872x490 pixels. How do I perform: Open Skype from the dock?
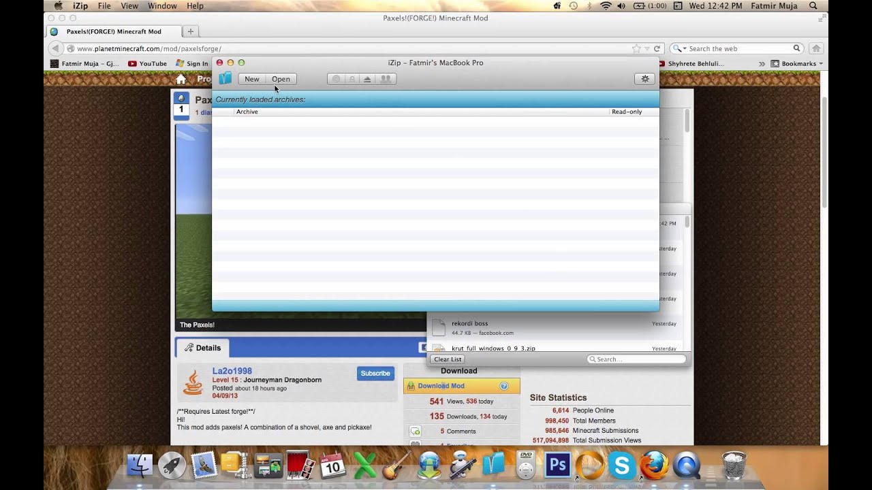pos(622,465)
